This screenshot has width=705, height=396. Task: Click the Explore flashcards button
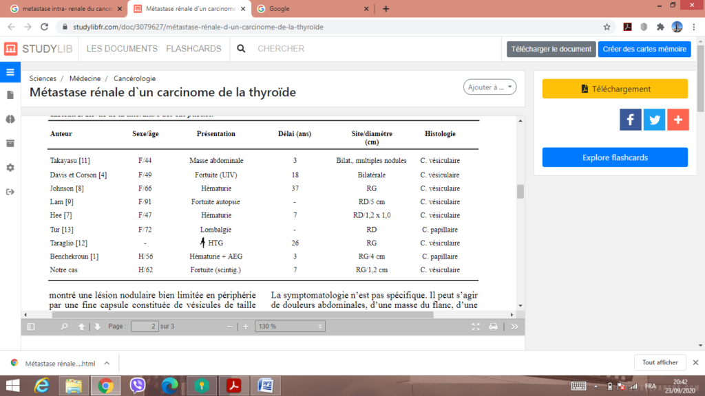(x=615, y=157)
